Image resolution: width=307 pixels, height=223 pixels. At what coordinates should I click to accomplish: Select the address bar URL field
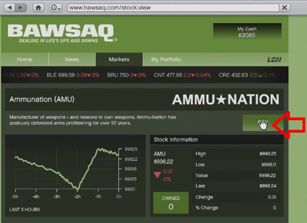[x=173, y=8]
